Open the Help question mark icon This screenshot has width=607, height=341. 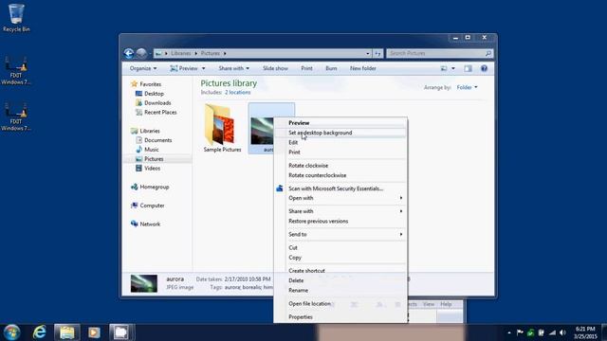point(484,68)
